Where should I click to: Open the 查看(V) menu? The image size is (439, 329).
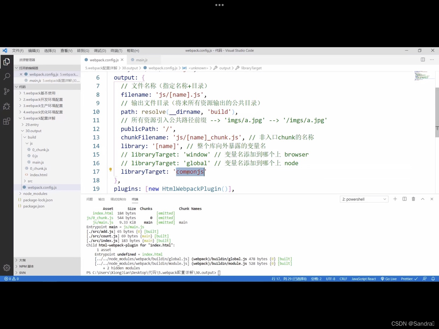click(66, 51)
